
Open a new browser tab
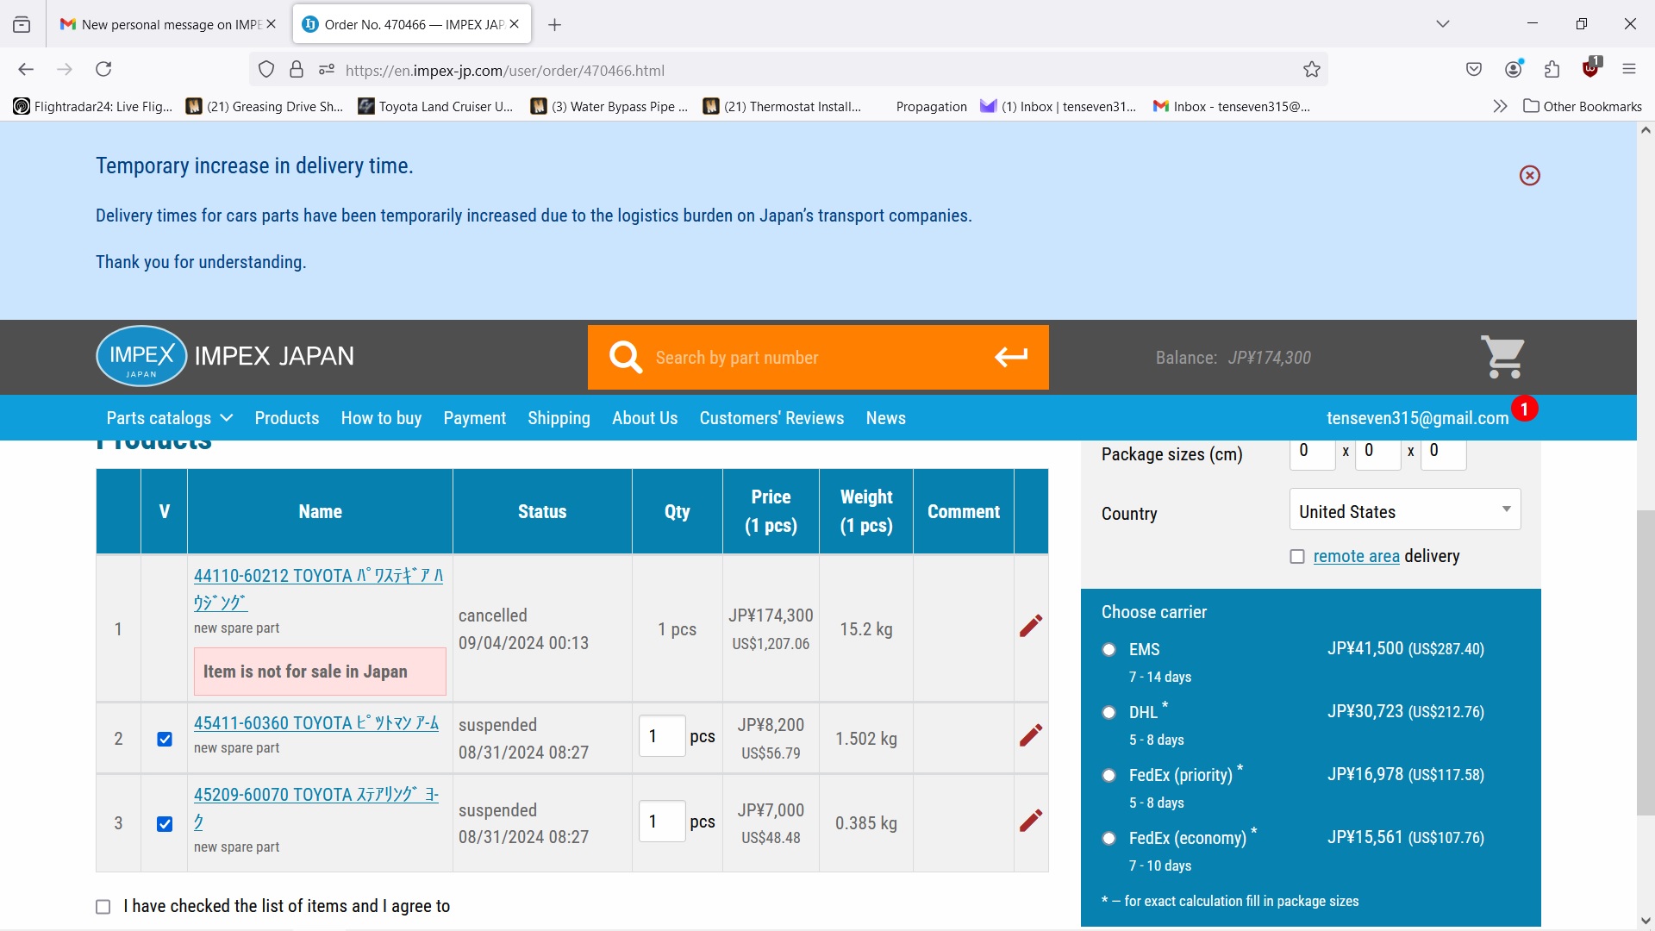(x=555, y=25)
